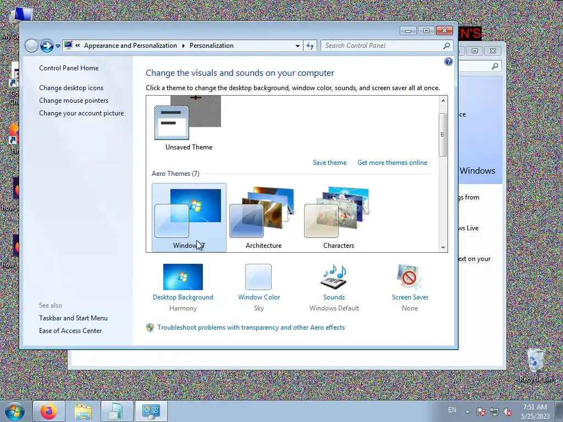Select the Windows 7 Aero theme
Viewport: 563px width, 422px height.
(x=189, y=218)
